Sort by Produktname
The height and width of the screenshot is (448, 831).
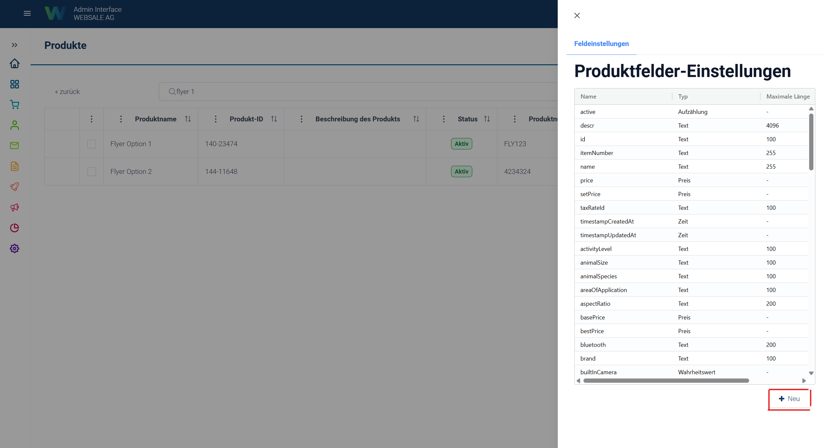(x=188, y=119)
